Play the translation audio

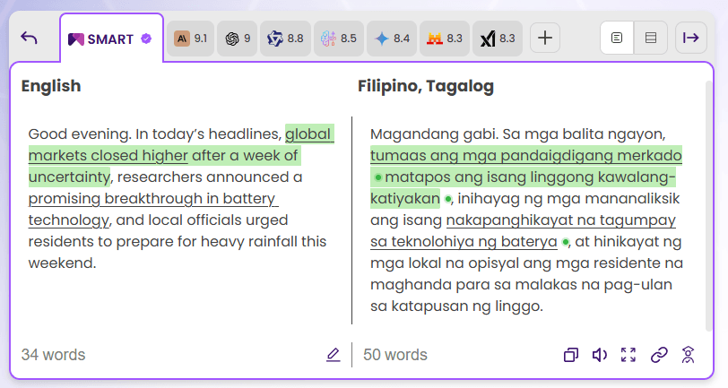pos(600,355)
